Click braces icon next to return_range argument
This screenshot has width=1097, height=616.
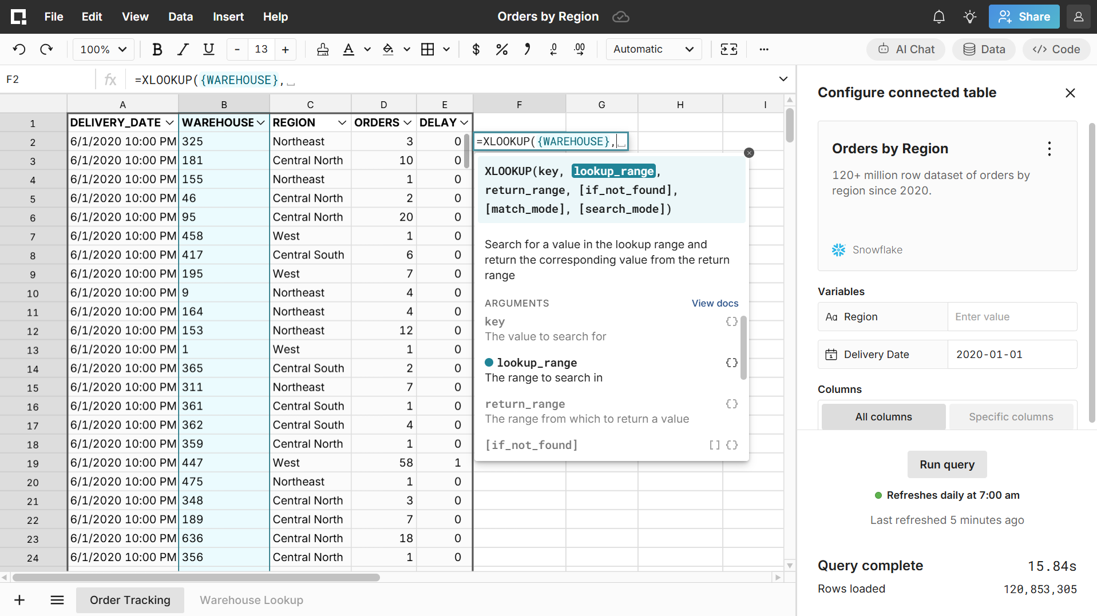point(731,404)
